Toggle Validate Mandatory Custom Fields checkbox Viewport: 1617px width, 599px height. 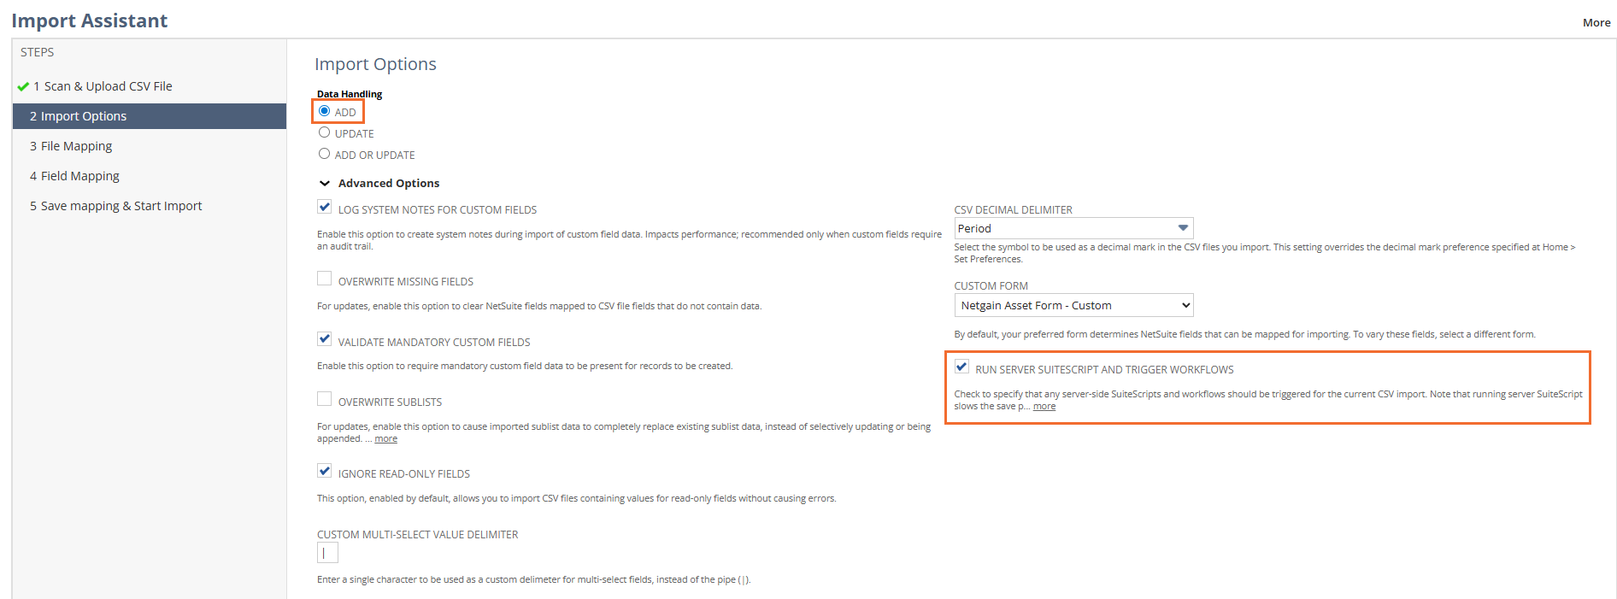[x=324, y=338]
